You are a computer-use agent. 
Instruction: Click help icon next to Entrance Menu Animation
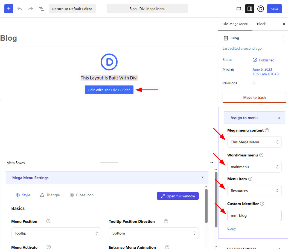pos(167,247)
